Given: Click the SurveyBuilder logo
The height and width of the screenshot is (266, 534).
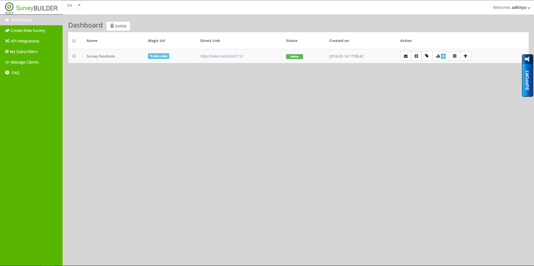Looking at the screenshot, I should 31,8.
